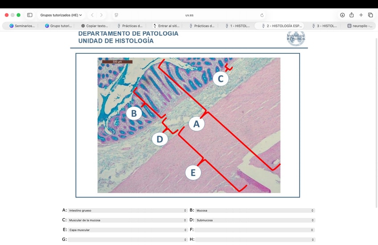Expand the 'Grupos tutorizados (HE)' tab group dropdown
Viewport: 378px width, 245px height.
coord(61,15)
